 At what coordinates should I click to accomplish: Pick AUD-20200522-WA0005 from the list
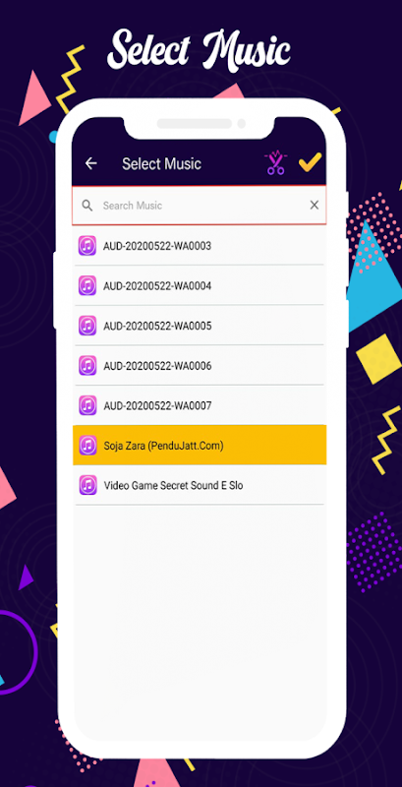click(200, 326)
